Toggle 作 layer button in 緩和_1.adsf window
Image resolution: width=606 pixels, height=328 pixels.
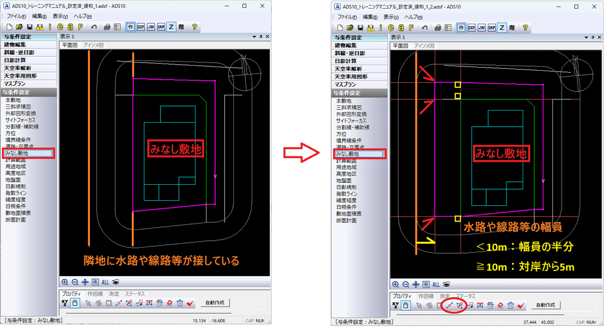(x=131, y=27)
